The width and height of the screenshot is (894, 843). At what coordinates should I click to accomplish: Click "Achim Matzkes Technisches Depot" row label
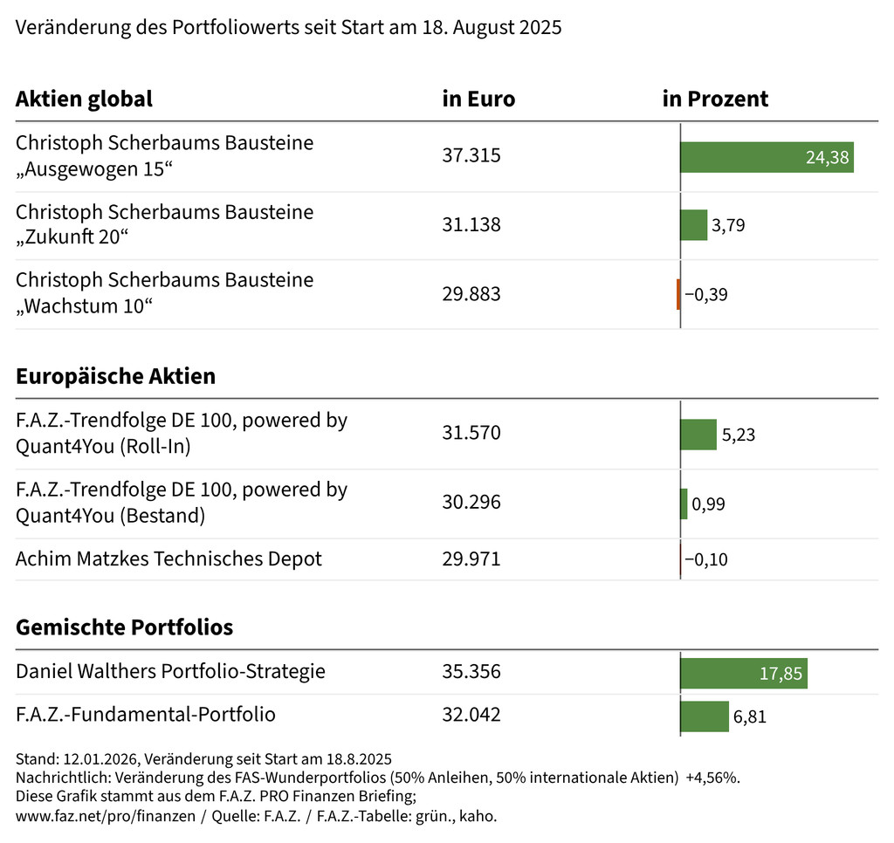coord(168,559)
